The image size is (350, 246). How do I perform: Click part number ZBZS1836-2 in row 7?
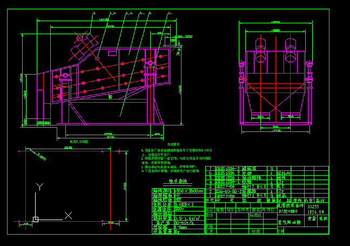click(x=227, y=169)
